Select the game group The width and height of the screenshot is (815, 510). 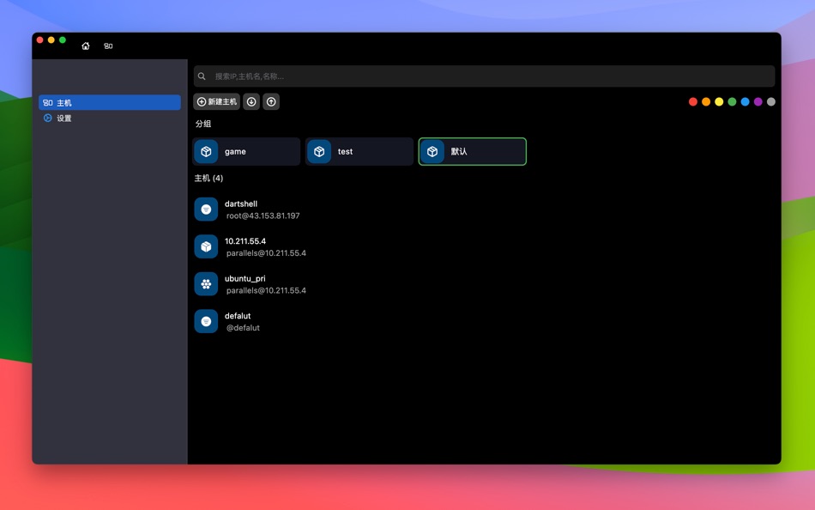click(245, 151)
